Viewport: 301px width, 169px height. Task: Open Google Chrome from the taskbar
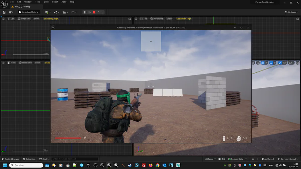(x=158, y=165)
